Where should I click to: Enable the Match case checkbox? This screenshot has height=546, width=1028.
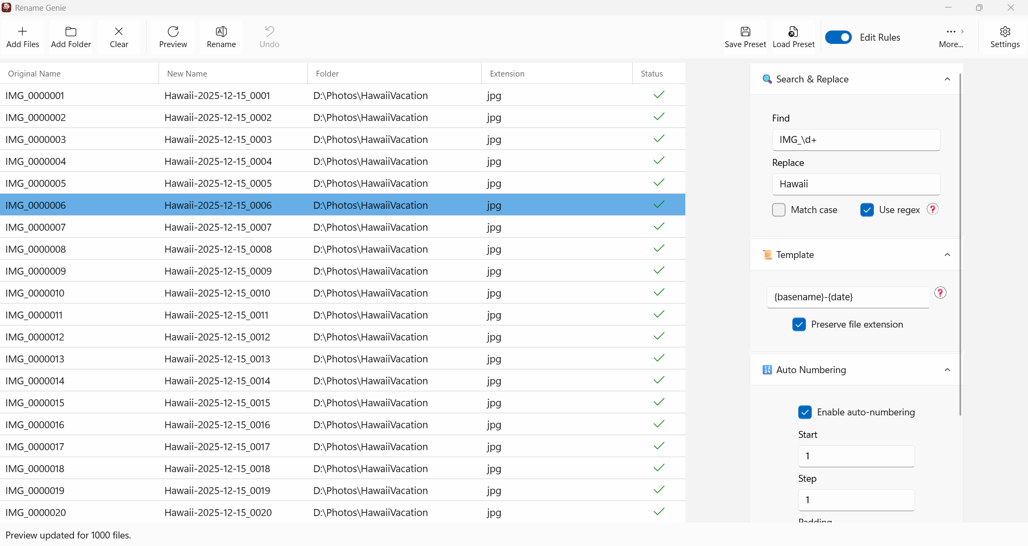pyautogui.click(x=778, y=209)
